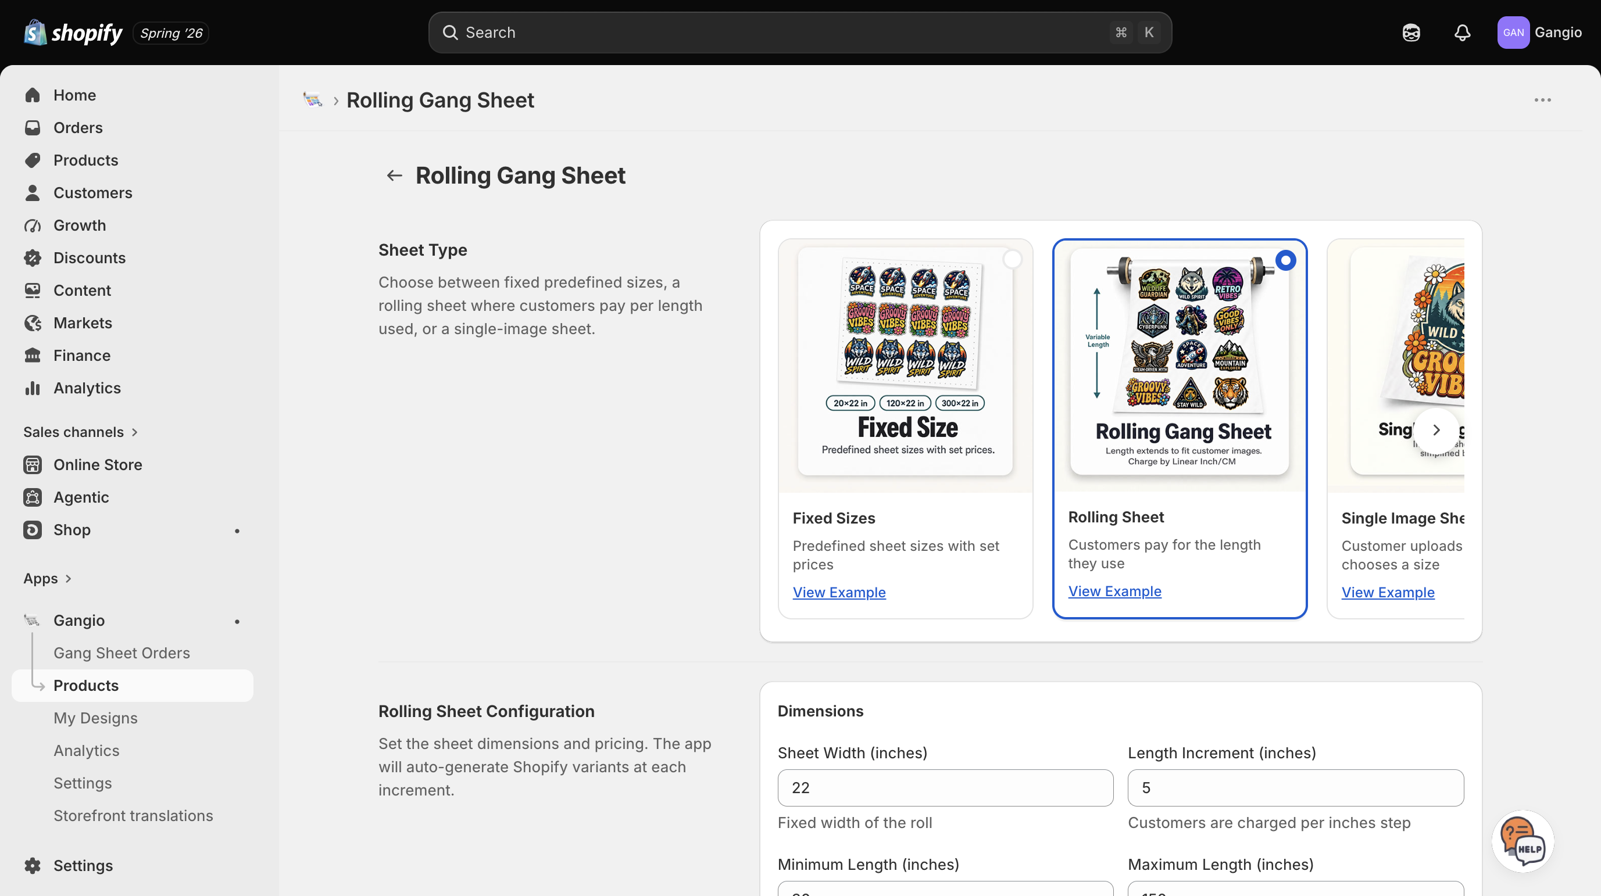
Task: Click the Gangio account name
Action: (1557, 33)
